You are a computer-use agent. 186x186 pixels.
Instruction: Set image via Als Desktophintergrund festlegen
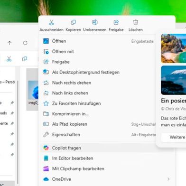coord(98,72)
